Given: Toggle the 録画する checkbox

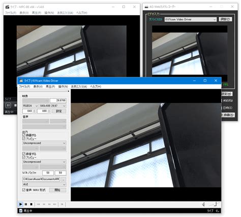Looking at the screenshot, I should click(x=24, y=135).
